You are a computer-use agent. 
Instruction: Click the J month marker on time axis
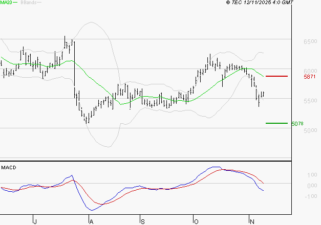pos(35,221)
